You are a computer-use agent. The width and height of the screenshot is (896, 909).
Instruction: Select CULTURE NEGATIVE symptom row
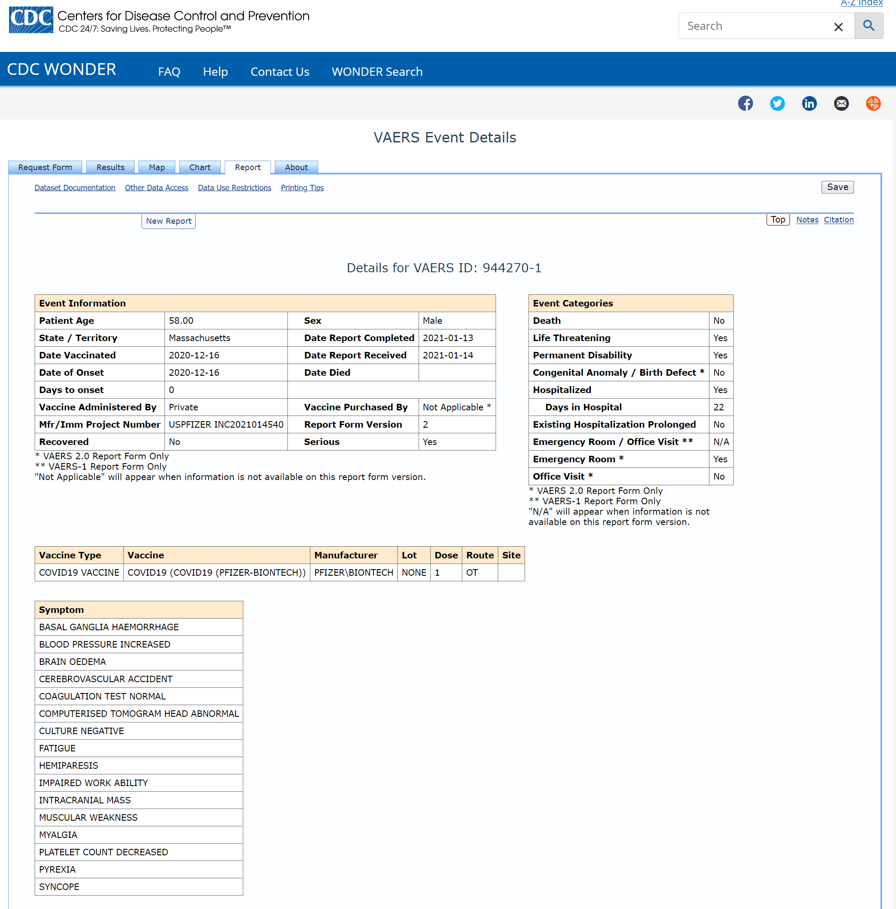pyautogui.click(x=139, y=731)
